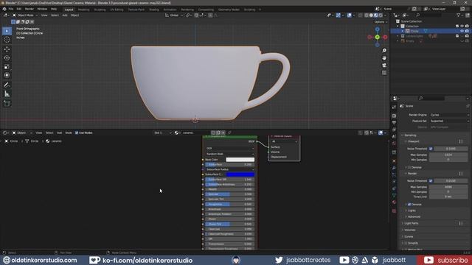The width and height of the screenshot is (472, 265).
Task: Select the Rotate tool
Action: click(7, 57)
